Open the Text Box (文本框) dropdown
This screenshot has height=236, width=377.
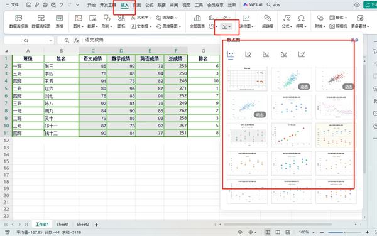pos(141,26)
